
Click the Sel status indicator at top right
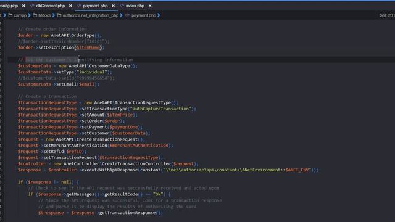point(387,15)
